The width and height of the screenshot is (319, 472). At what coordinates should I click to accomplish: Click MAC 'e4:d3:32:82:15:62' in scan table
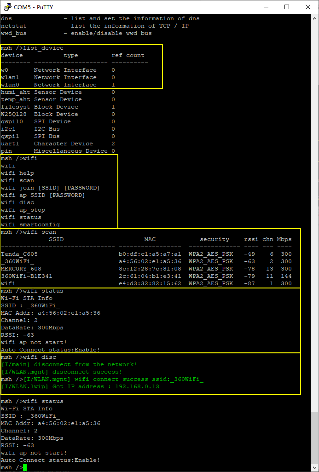(x=150, y=283)
